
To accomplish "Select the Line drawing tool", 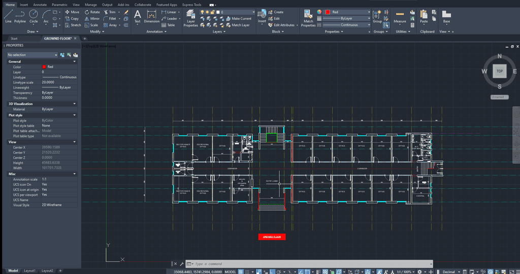I will (8, 16).
